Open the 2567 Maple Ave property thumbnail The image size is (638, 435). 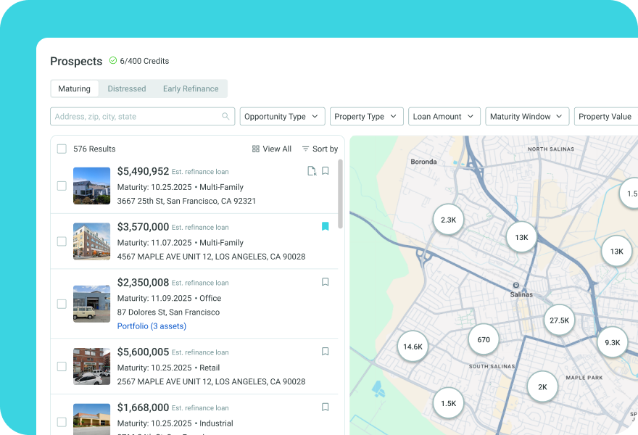click(x=91, y=366)
